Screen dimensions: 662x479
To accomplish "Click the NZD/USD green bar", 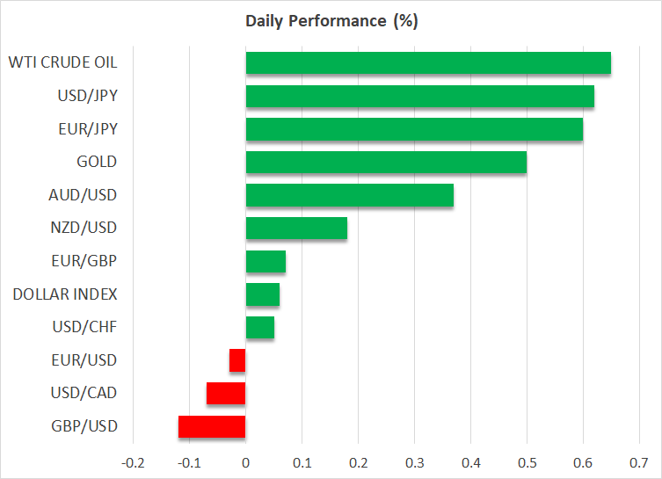I will 296,229.
